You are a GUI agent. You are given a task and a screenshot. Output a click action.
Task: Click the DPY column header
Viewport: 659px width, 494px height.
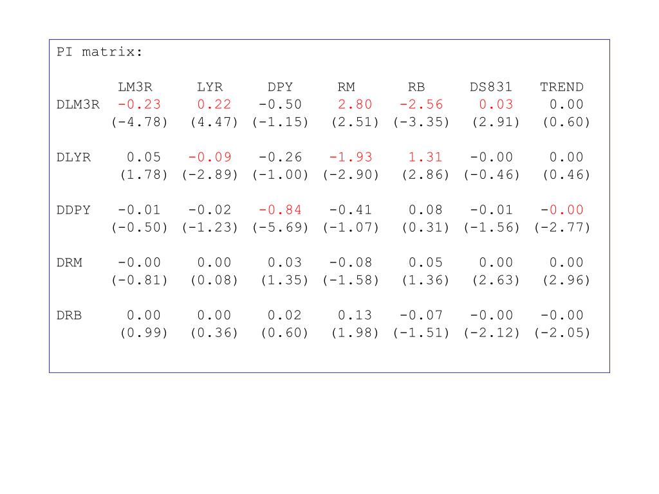(280, 87)
